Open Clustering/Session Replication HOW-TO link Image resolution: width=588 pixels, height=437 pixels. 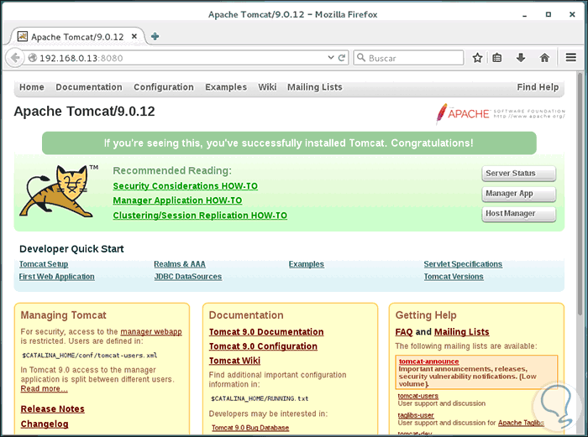pyautogui.click(x=200, y=216)
